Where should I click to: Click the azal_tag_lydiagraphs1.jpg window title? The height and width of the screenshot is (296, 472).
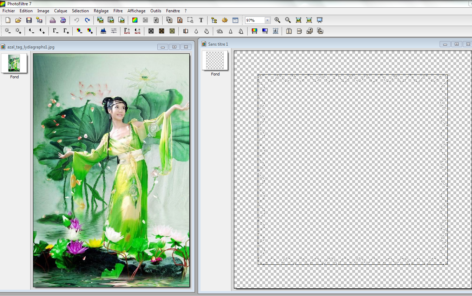tap(31, 47)
